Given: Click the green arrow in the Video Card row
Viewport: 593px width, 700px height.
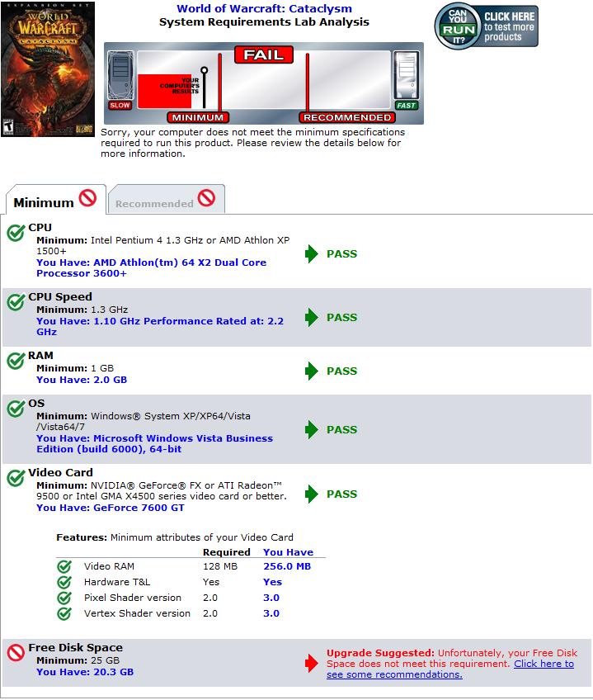Looking at the screenshot, I should tap(312, 494).
